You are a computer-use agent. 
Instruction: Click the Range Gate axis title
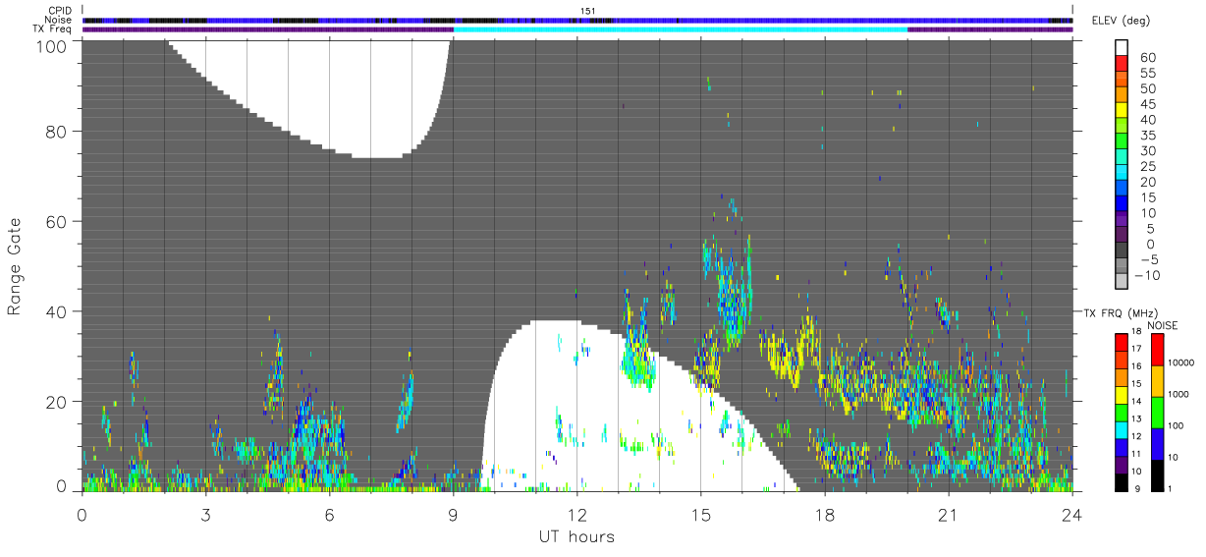click(x=15, y=264)
